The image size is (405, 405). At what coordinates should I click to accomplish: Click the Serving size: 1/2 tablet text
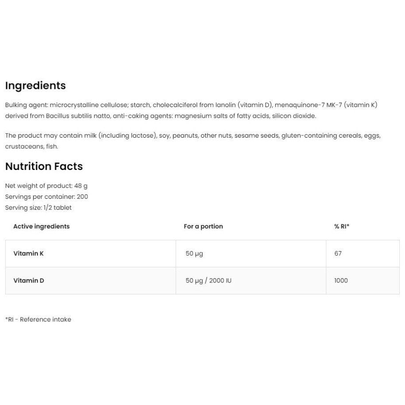pos(38,208)
